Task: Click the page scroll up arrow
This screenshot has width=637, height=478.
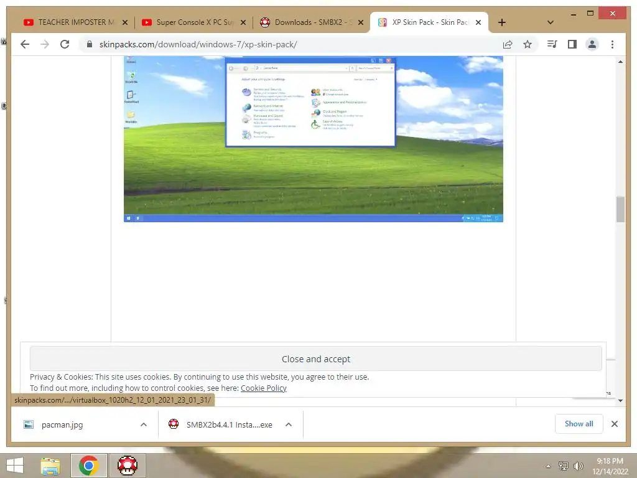Action: (x=620, y=62)
